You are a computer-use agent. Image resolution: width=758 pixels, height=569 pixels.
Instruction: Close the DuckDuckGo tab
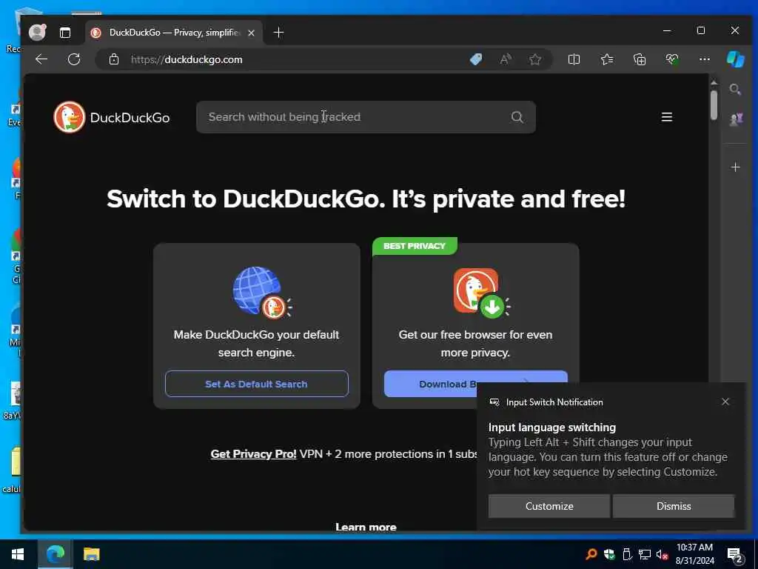pos(251,33)
